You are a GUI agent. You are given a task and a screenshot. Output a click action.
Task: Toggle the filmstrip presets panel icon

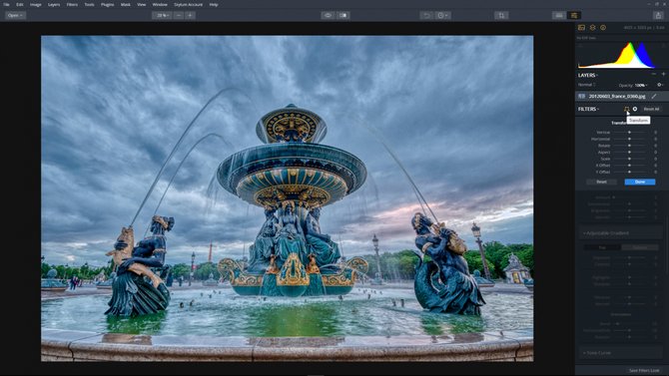click(x=558, y=15)
